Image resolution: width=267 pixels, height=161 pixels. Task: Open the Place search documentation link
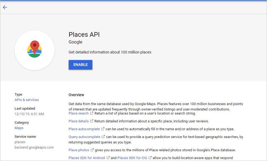(78, 113)
